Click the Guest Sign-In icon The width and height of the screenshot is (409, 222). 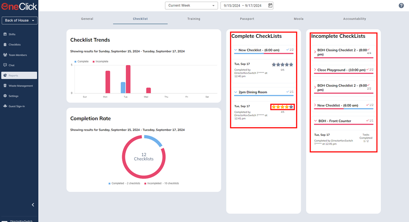point(5,106)
